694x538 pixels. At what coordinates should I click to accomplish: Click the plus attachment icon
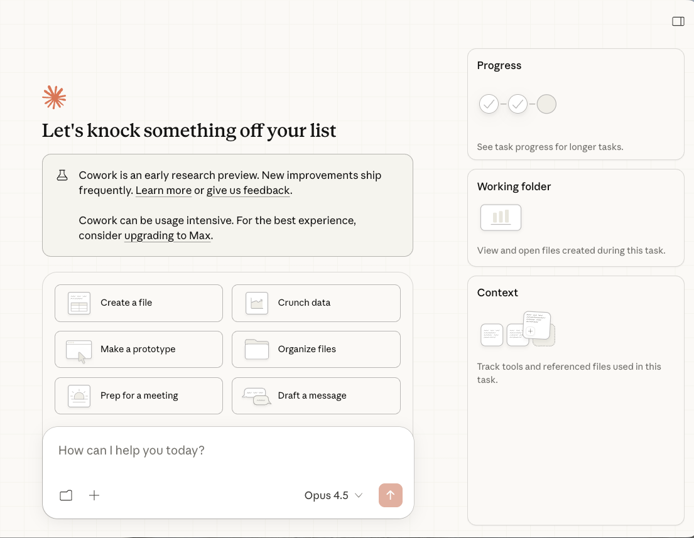point(94,495)
